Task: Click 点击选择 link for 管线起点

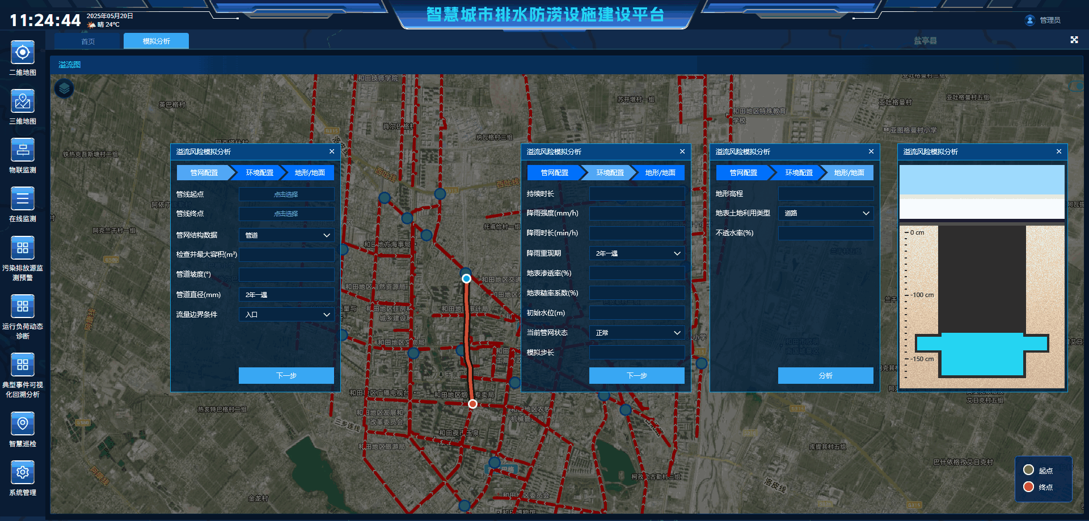Action: 286,194
